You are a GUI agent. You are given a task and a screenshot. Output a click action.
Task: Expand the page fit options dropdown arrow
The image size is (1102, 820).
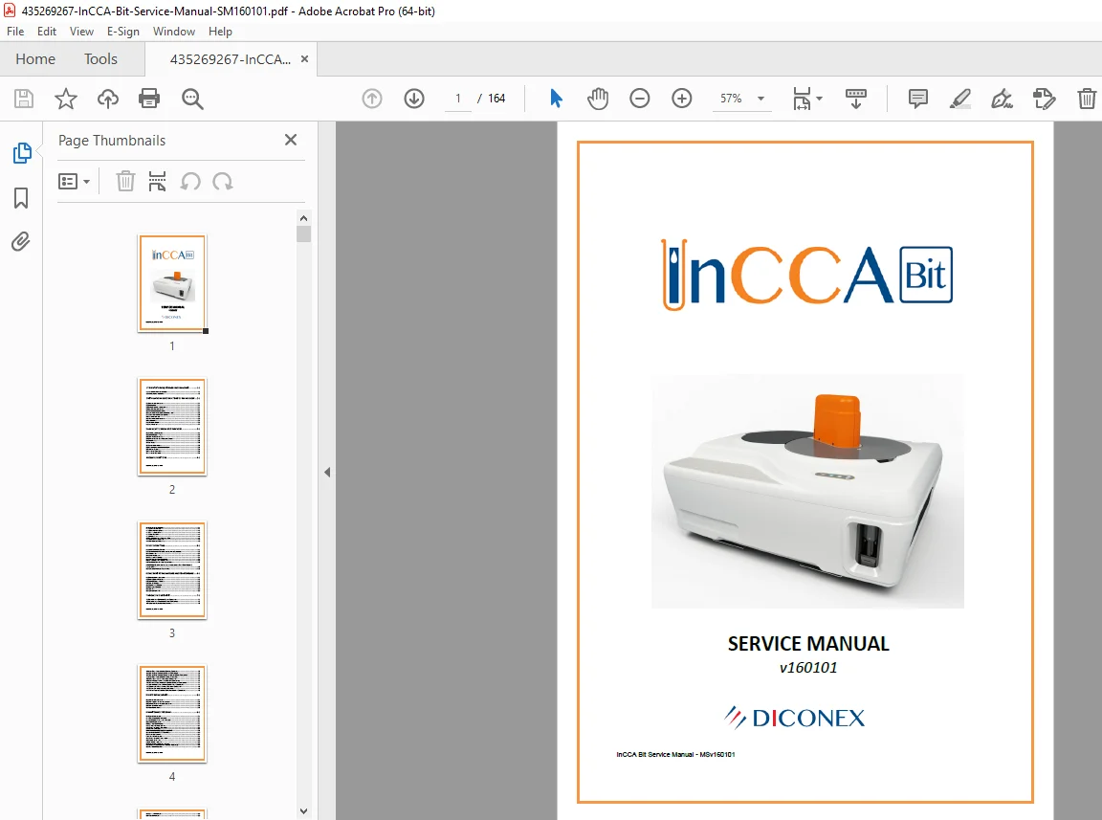820,99
